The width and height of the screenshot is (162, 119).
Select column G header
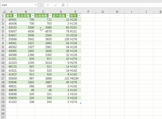pos(103,12)
